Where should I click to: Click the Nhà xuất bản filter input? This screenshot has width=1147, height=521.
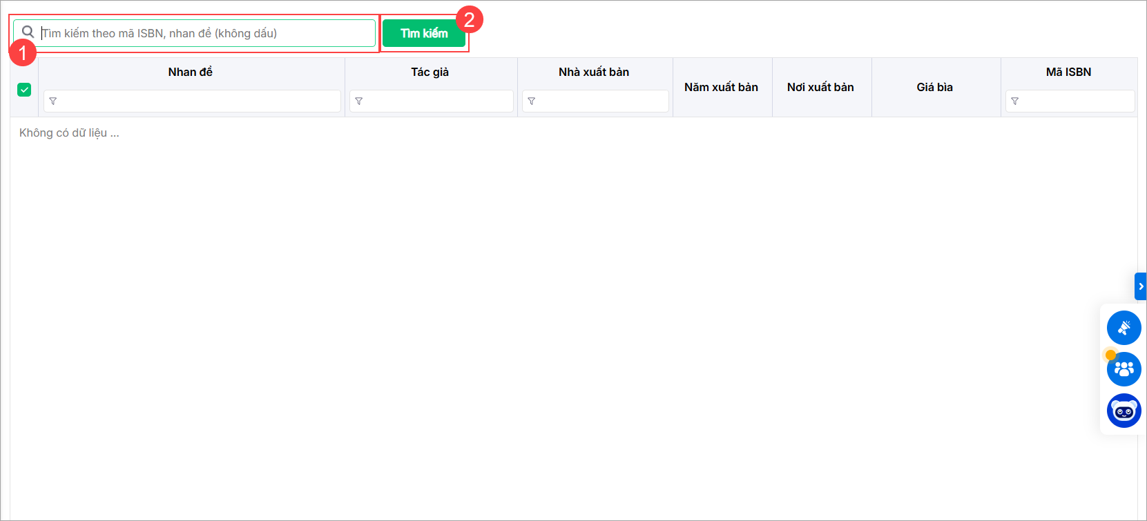coord(595,101)
